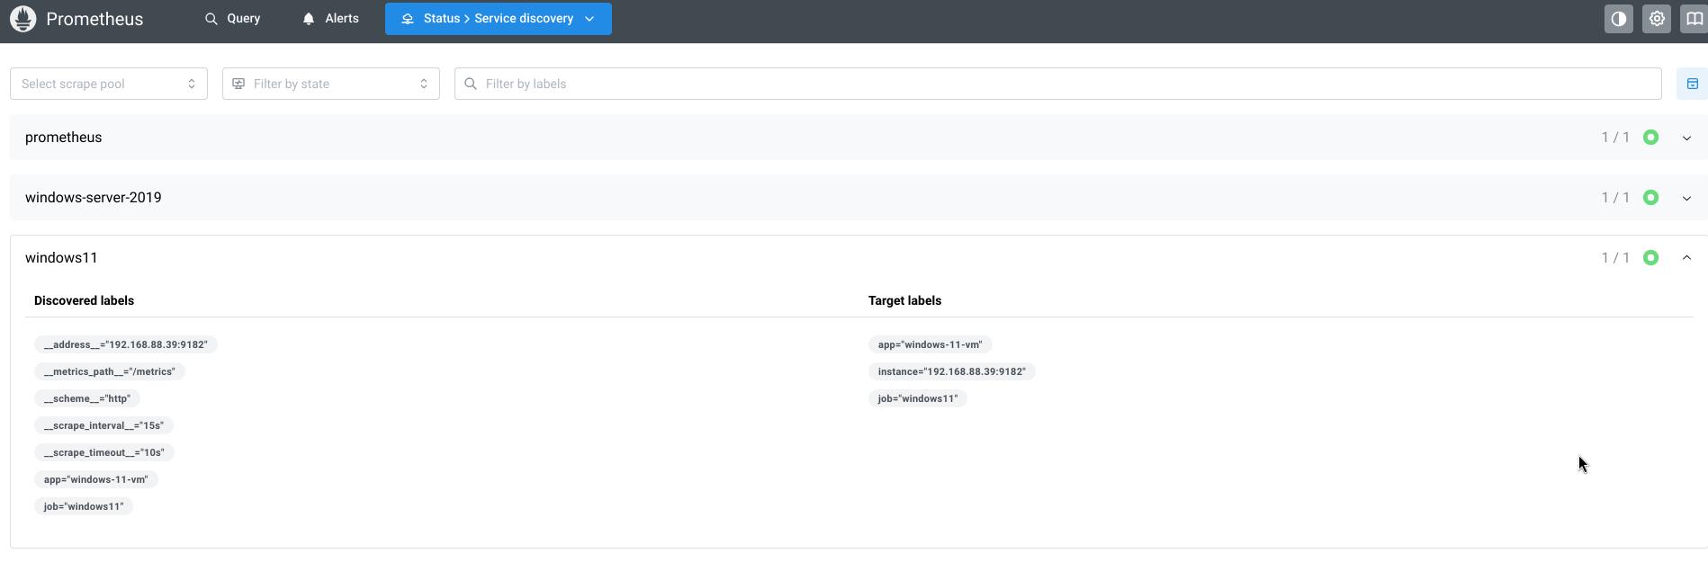
Task: Click the Discovered labels column header
Action: pyautogui.click(x=84, y=301)
